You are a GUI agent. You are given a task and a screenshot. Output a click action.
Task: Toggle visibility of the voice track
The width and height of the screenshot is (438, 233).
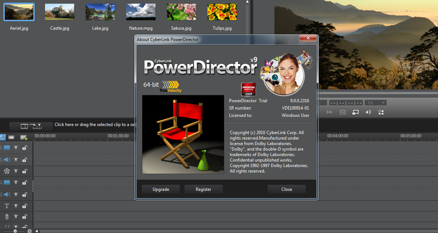(16, 217)
